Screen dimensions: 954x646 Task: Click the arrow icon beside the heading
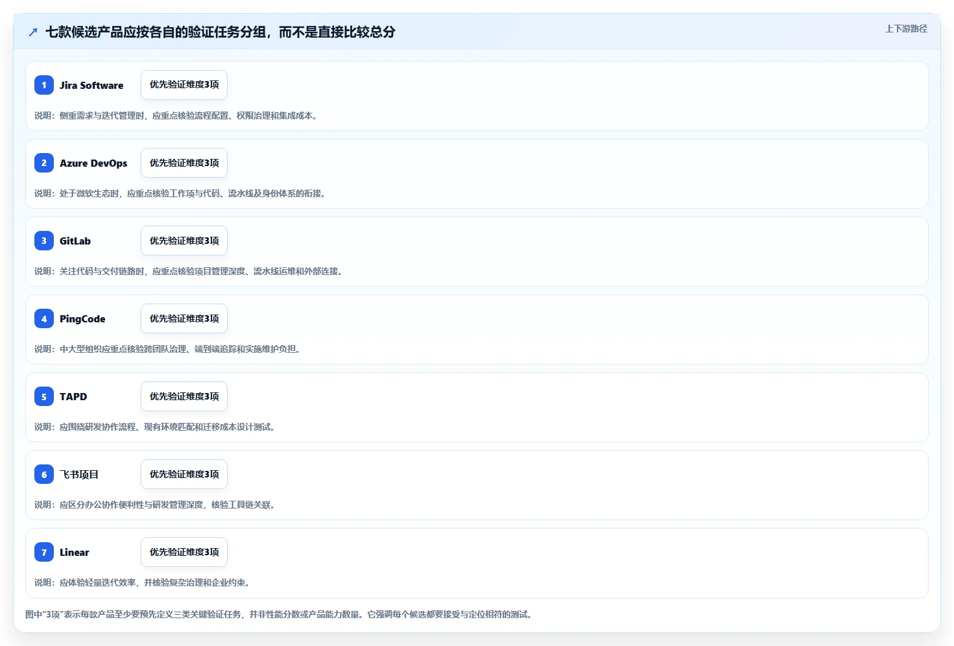[33, 32]
